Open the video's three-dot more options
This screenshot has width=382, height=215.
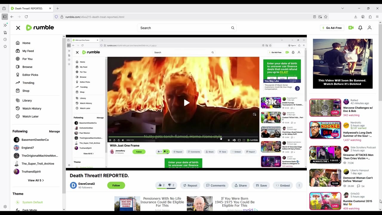coord(299,185)
